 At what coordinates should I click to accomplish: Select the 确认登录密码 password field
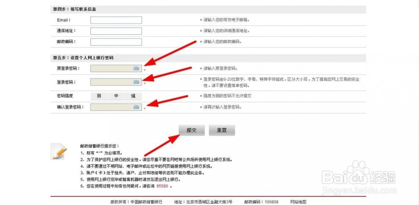coord(112,107)
